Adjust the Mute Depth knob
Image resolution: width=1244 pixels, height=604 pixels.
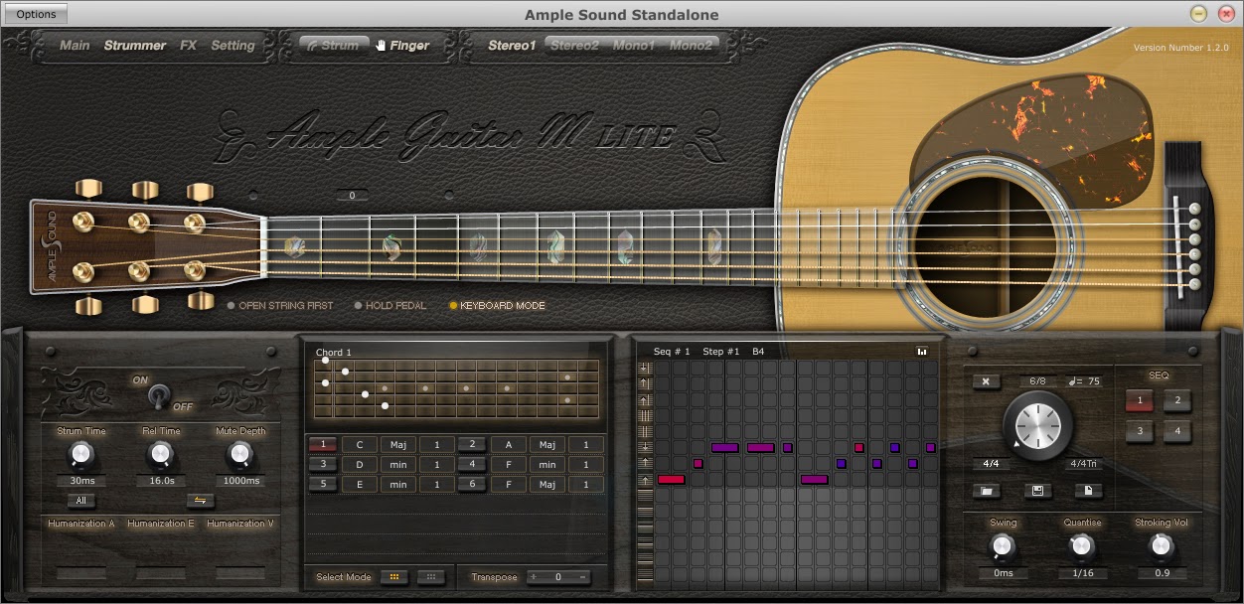(239, 455)
